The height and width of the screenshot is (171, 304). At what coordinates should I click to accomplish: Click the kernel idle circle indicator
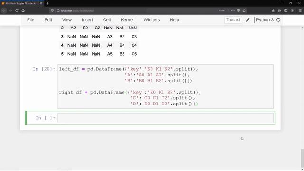(278, 20)
